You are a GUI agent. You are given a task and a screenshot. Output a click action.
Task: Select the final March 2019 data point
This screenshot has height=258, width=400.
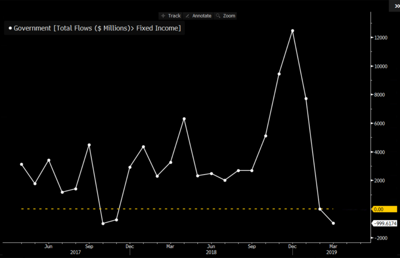click(x=333, y=223)
